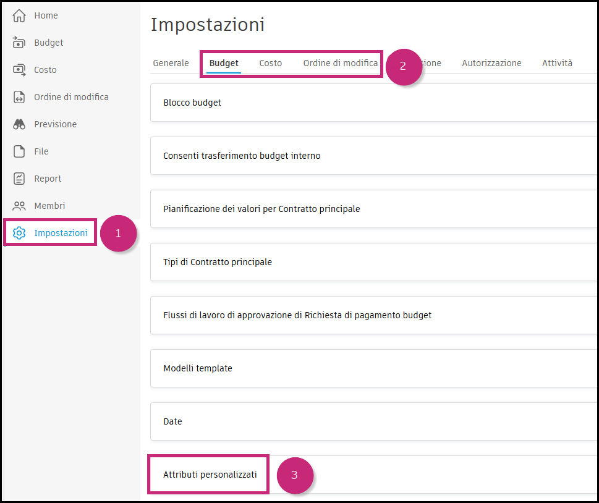
Task: Click the Costo sidebar icon
Action: click(19, 69)
